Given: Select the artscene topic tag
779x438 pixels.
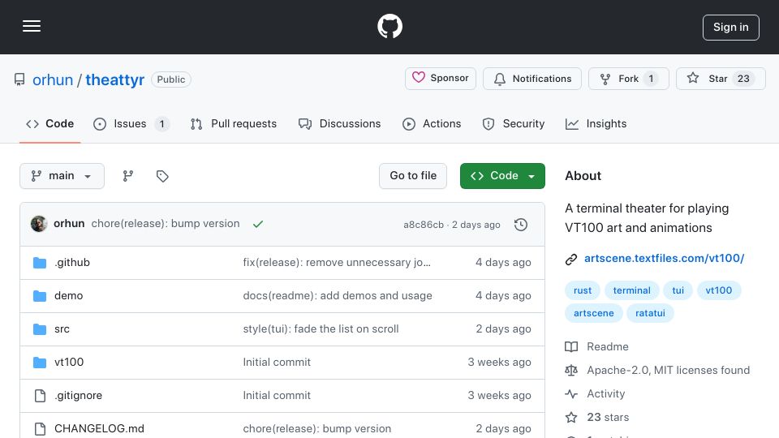Looking at the screenshot, I should [x=594, y=313].
